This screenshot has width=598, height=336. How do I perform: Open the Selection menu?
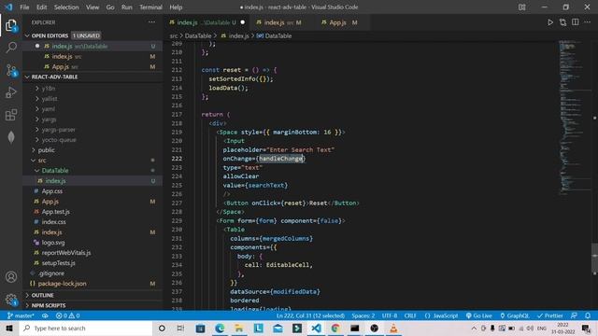point(66,7)
